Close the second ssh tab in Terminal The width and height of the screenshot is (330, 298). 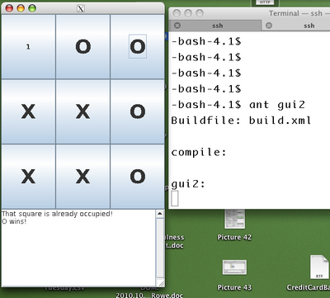[269, 26]
